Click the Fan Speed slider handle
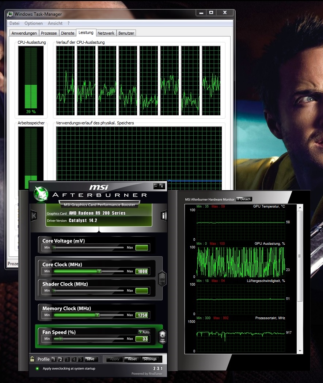This screenshot has height=383, width=323. (61, 338)
